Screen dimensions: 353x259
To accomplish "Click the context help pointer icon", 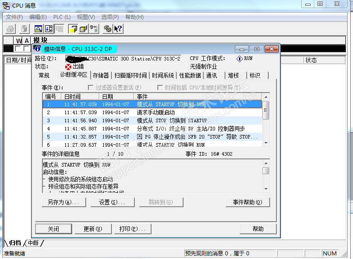I will point(118,29).
